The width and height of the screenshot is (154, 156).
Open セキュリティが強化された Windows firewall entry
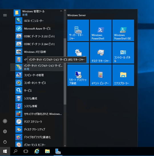tap(37, 114)
